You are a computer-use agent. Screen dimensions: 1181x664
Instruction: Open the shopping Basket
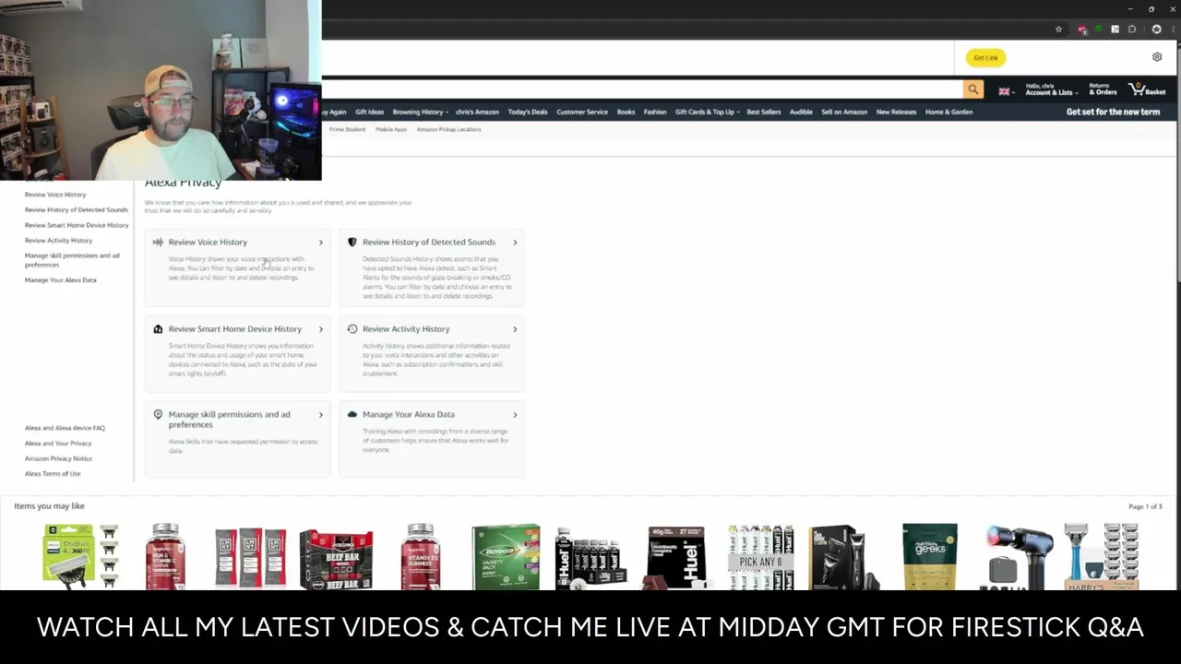1148,89
